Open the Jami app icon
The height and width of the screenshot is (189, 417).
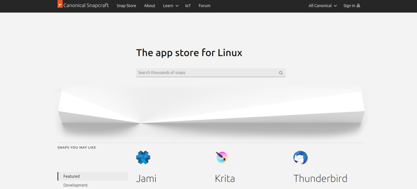[x=143, y=157]
